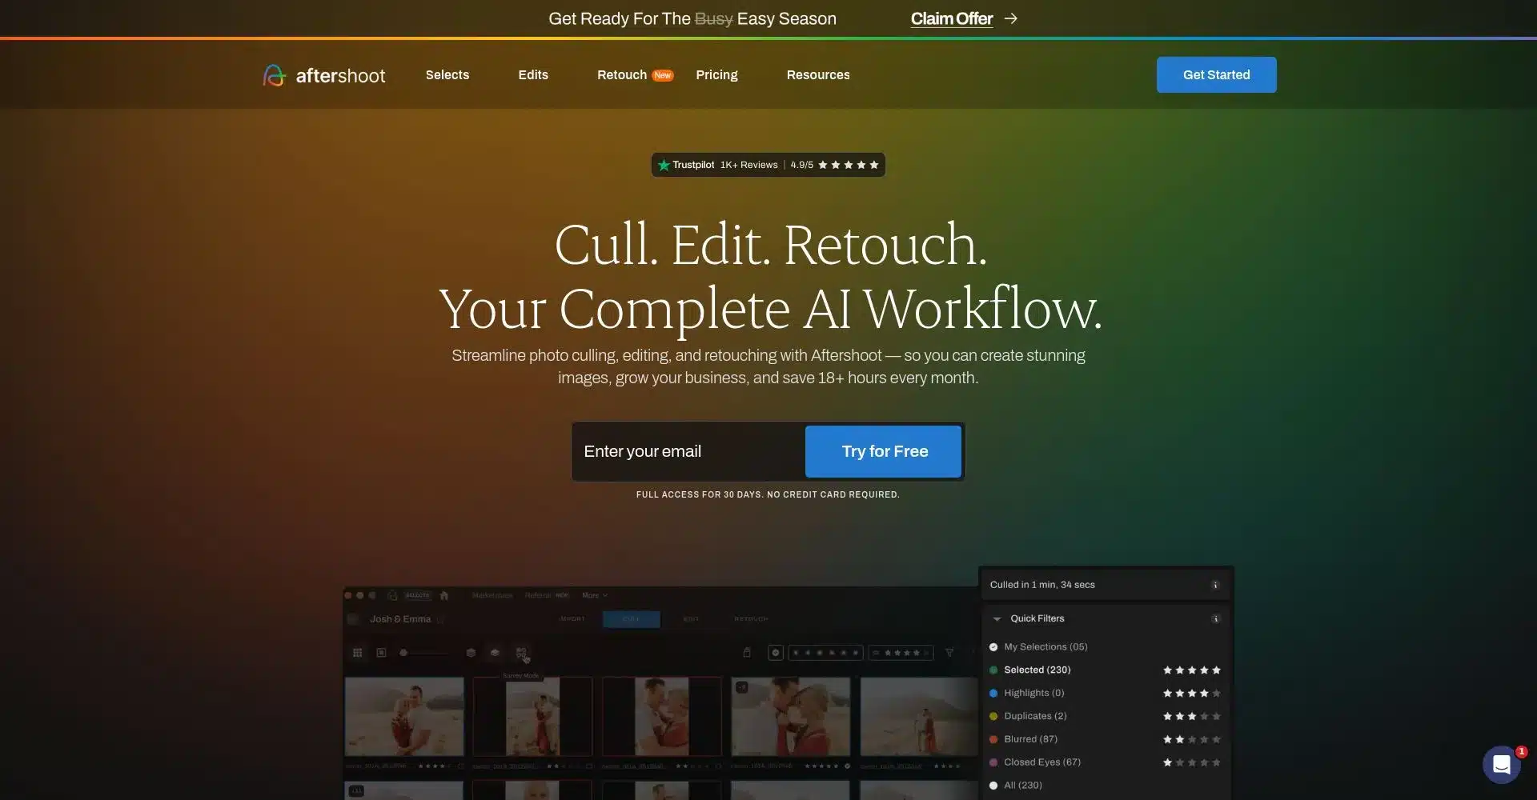The image size is (1537, 800).
Task: Click the filter funnel icon in app preview
Action: 949,653
